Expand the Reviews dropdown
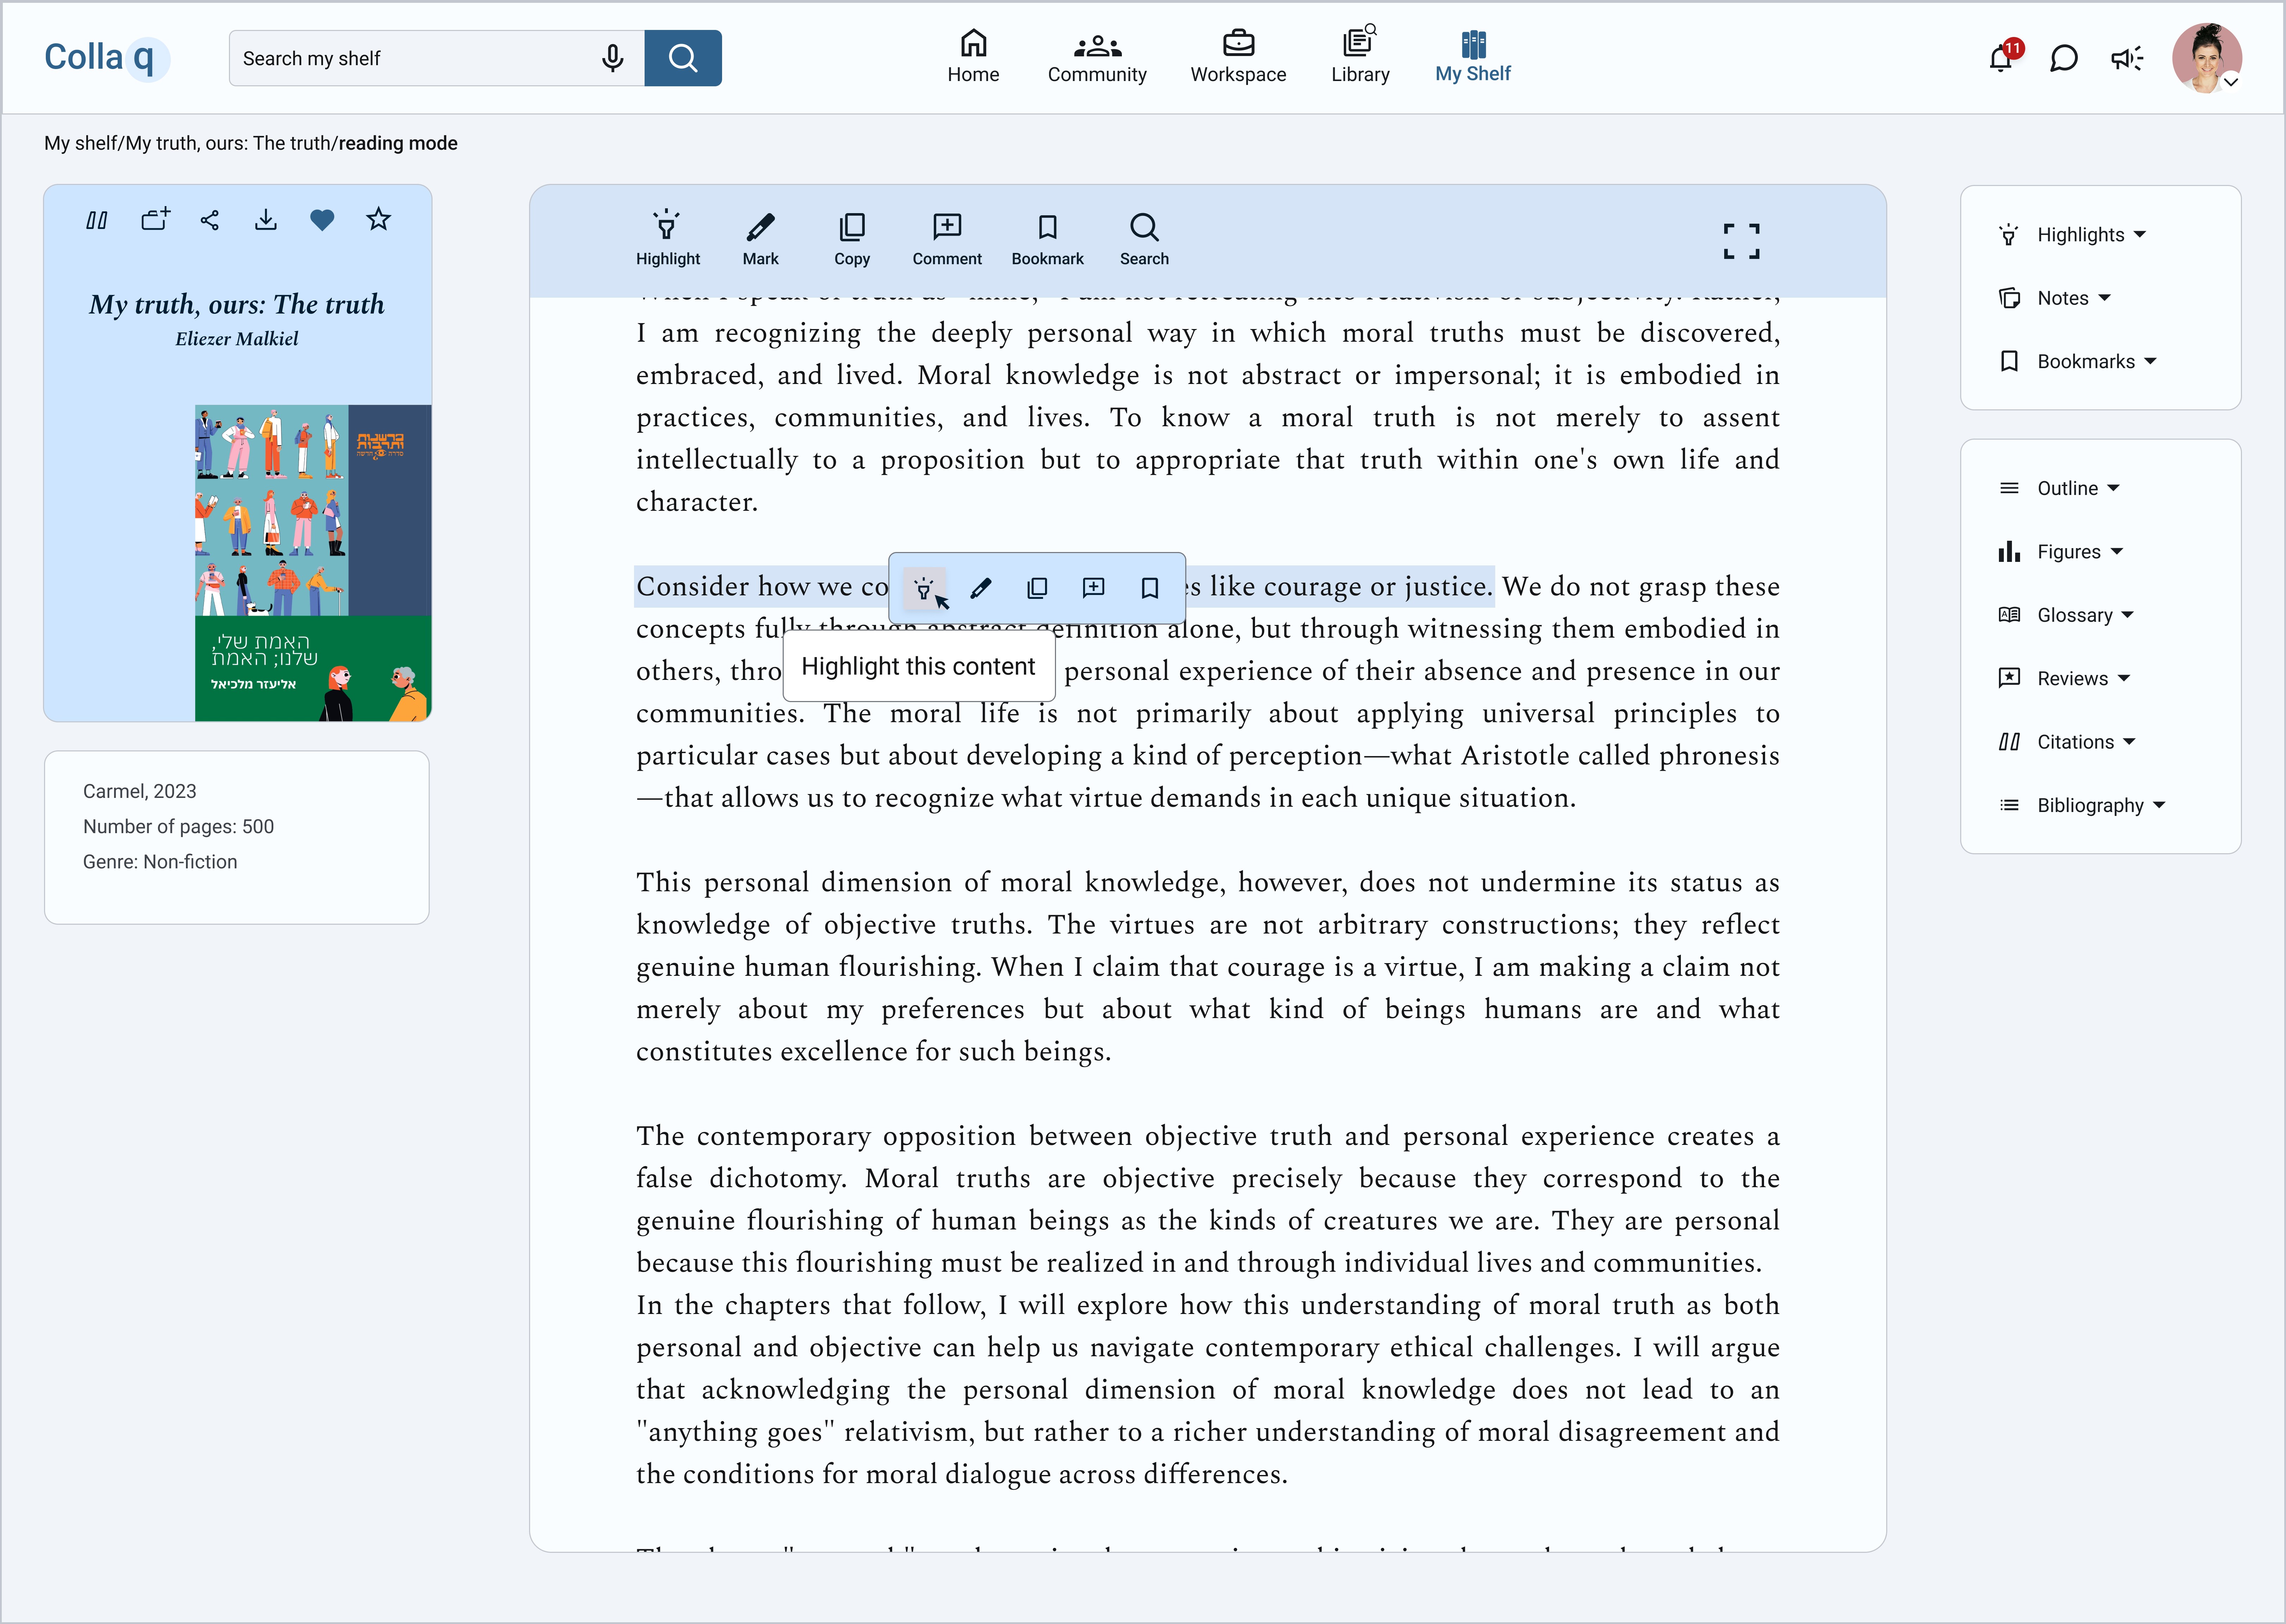 (x=2064, y=678)
